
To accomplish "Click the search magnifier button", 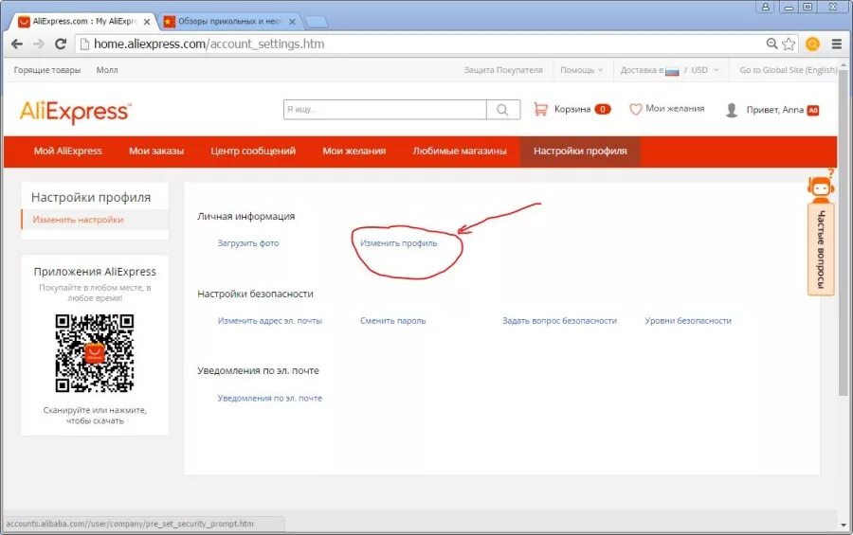I will coord(502,110).
